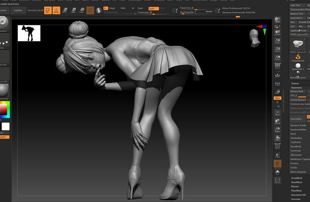Screen dimensions: 310x202
Task: Click the D dynamic brush icon beside Punkteanzahl
Action: pos(217,11)
